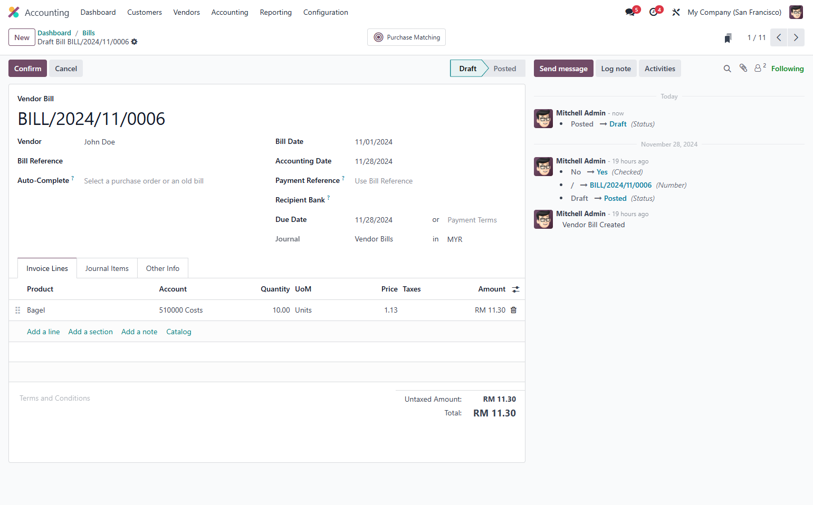
Task: Open the debug tools wrench icon
Action: point(676,12)
